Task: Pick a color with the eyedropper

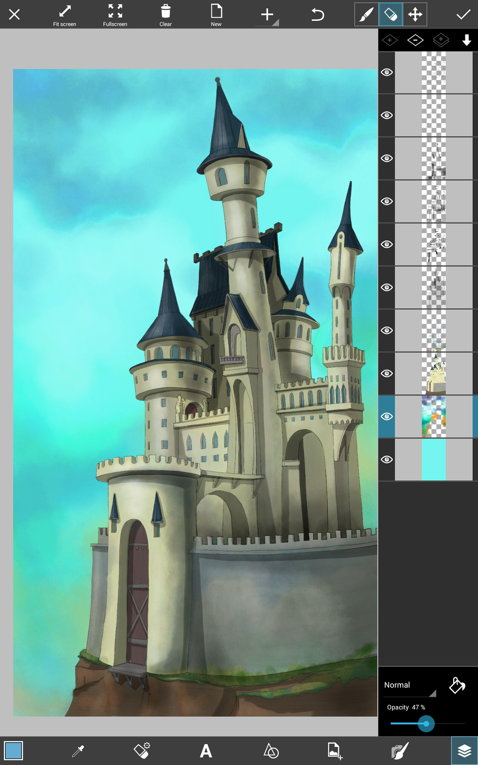Action: pyautogui.click(x=78, y=751)
